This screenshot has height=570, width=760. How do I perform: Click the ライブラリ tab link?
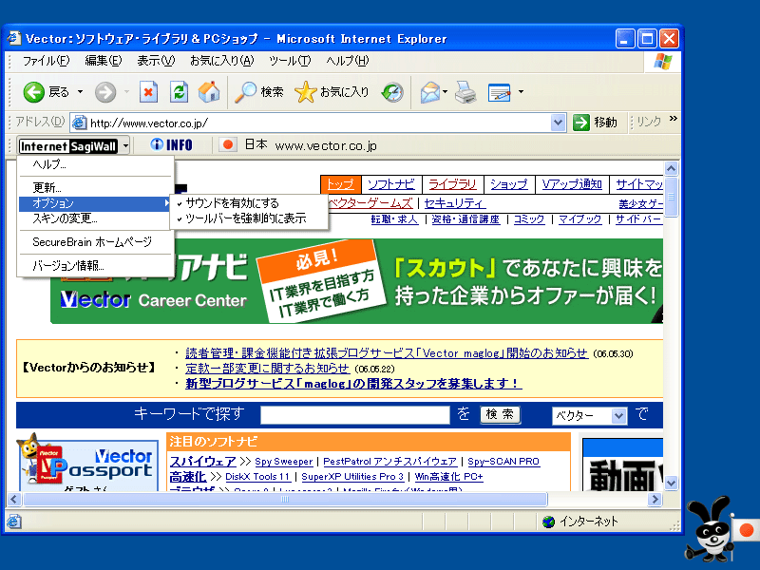(x=453, y=184)
